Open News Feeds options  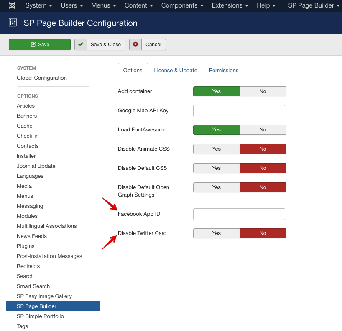pyautogui.click(x=32, y=236)
